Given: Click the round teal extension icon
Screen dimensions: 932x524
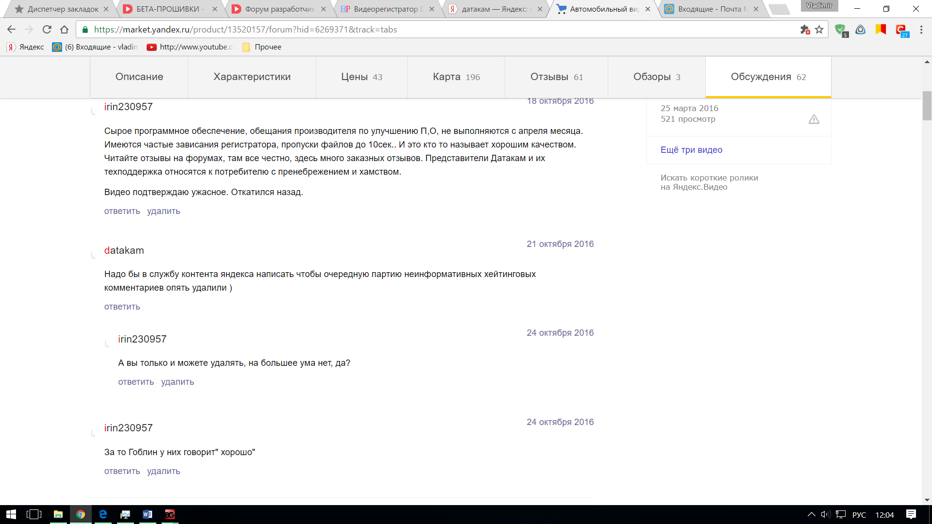Looking at the screenshot, I should point(861,30).
